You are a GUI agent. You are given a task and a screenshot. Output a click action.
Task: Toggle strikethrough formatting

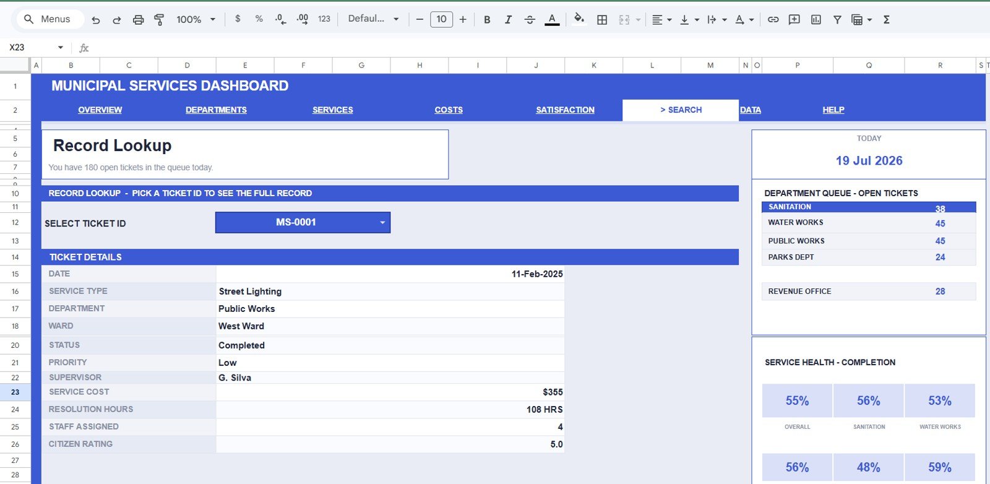530,20
